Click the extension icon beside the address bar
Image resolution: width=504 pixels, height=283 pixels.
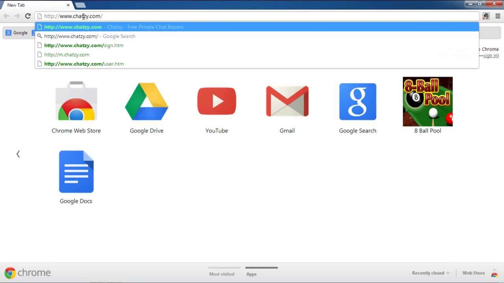coord(486,16)
